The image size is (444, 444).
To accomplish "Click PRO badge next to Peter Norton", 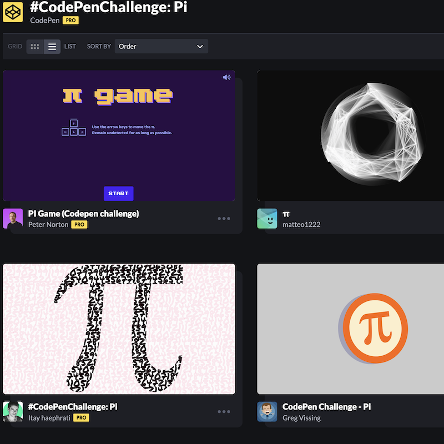I will click(x=79, y=225).
